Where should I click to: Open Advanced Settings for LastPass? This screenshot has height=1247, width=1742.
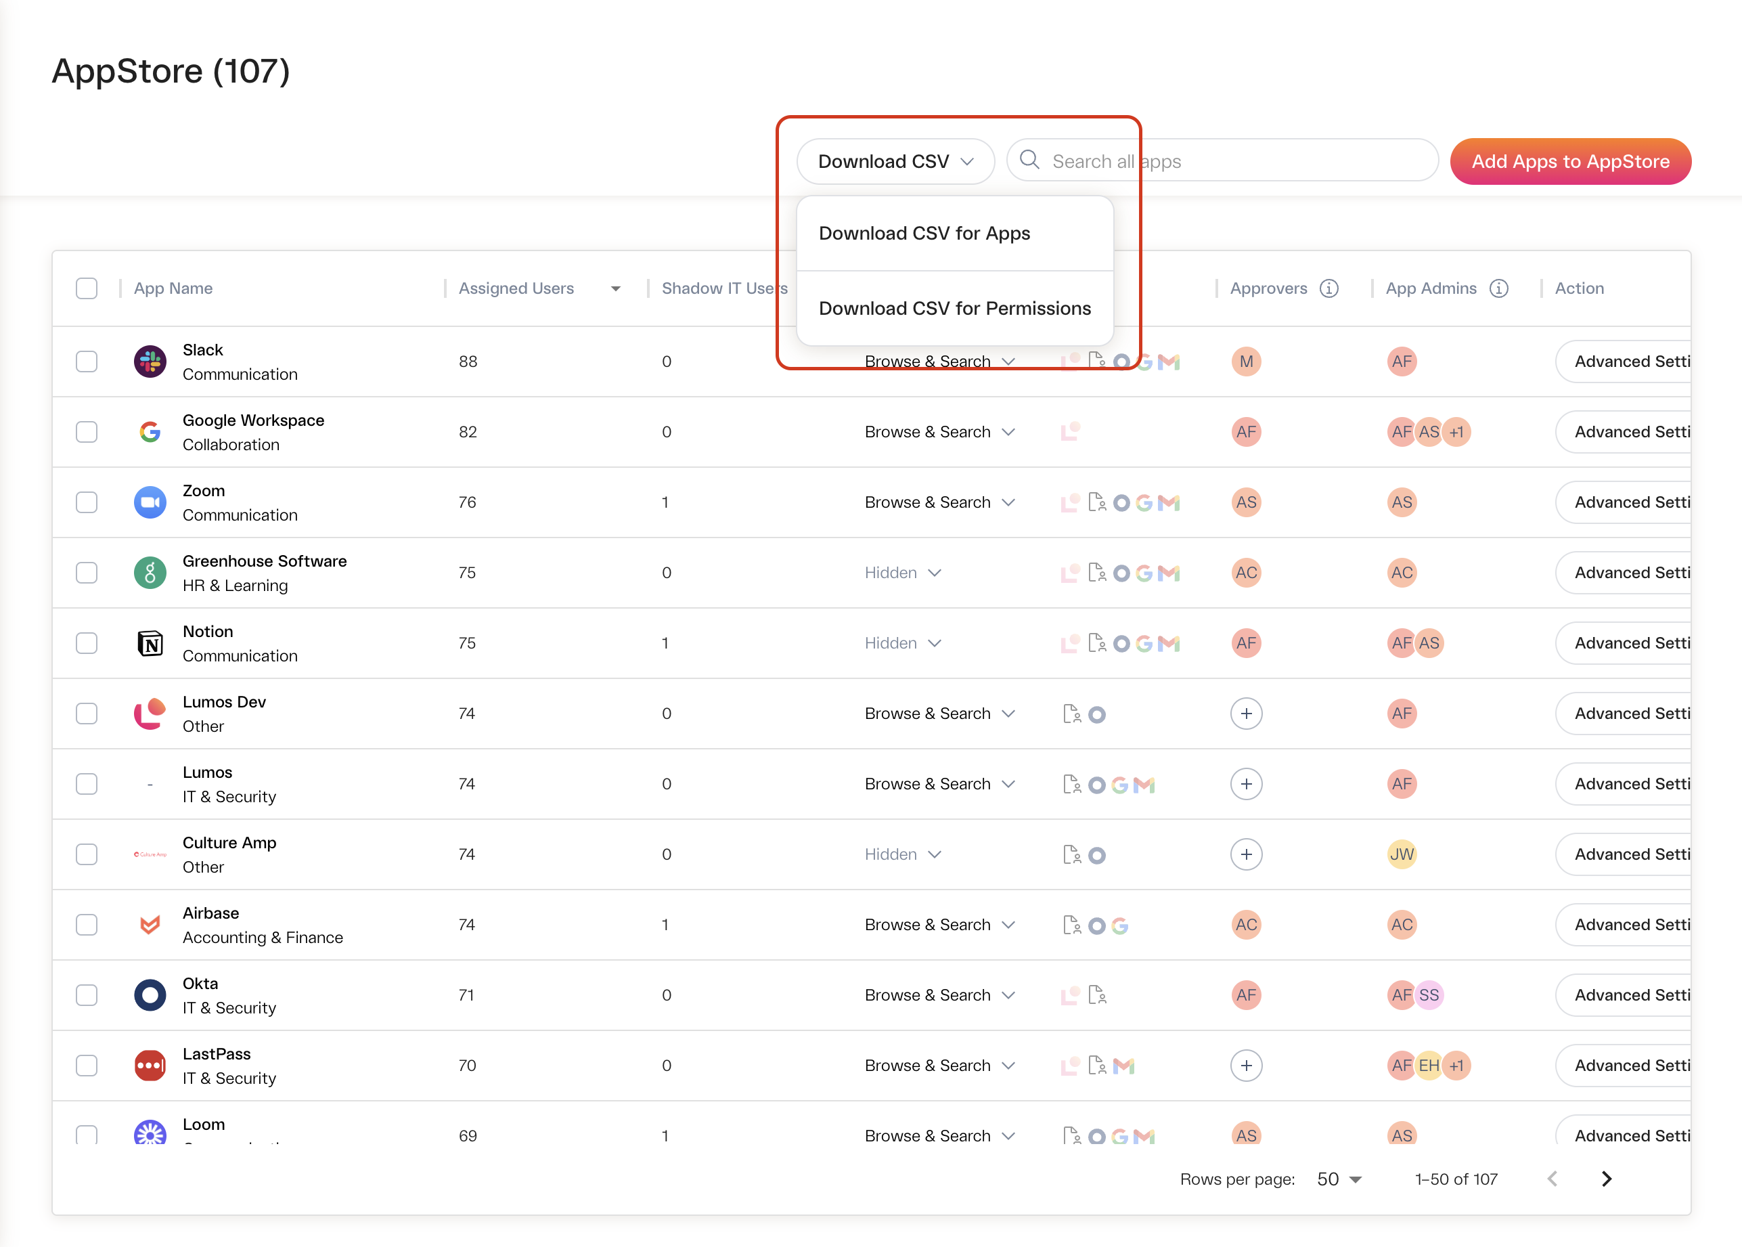coord(1623,1066)
